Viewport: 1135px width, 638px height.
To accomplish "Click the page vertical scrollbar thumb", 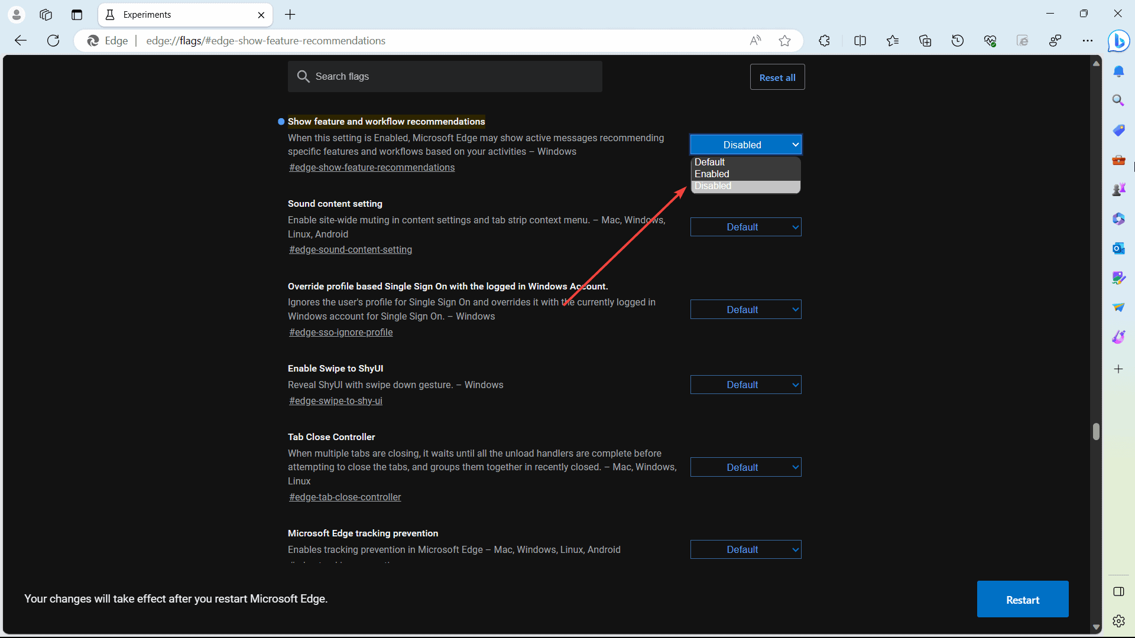I will pyautogui.click(x=1096, y=431).
